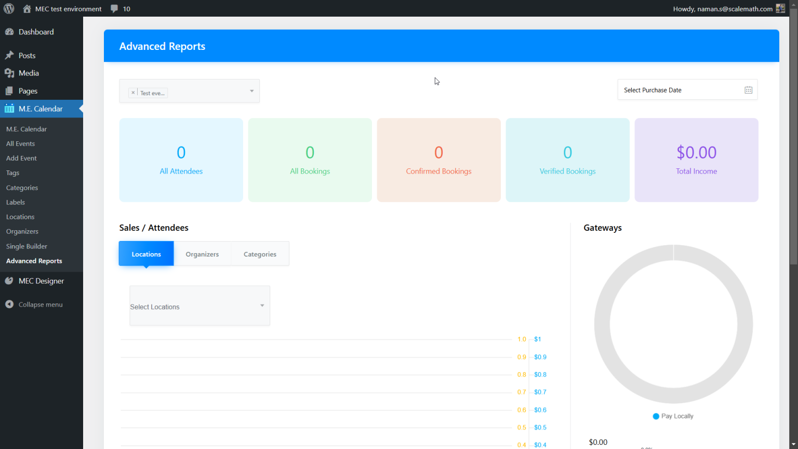Select the Posts pushpin icon
This screenshot has width=798, height=449.
[x=9, y=55]
